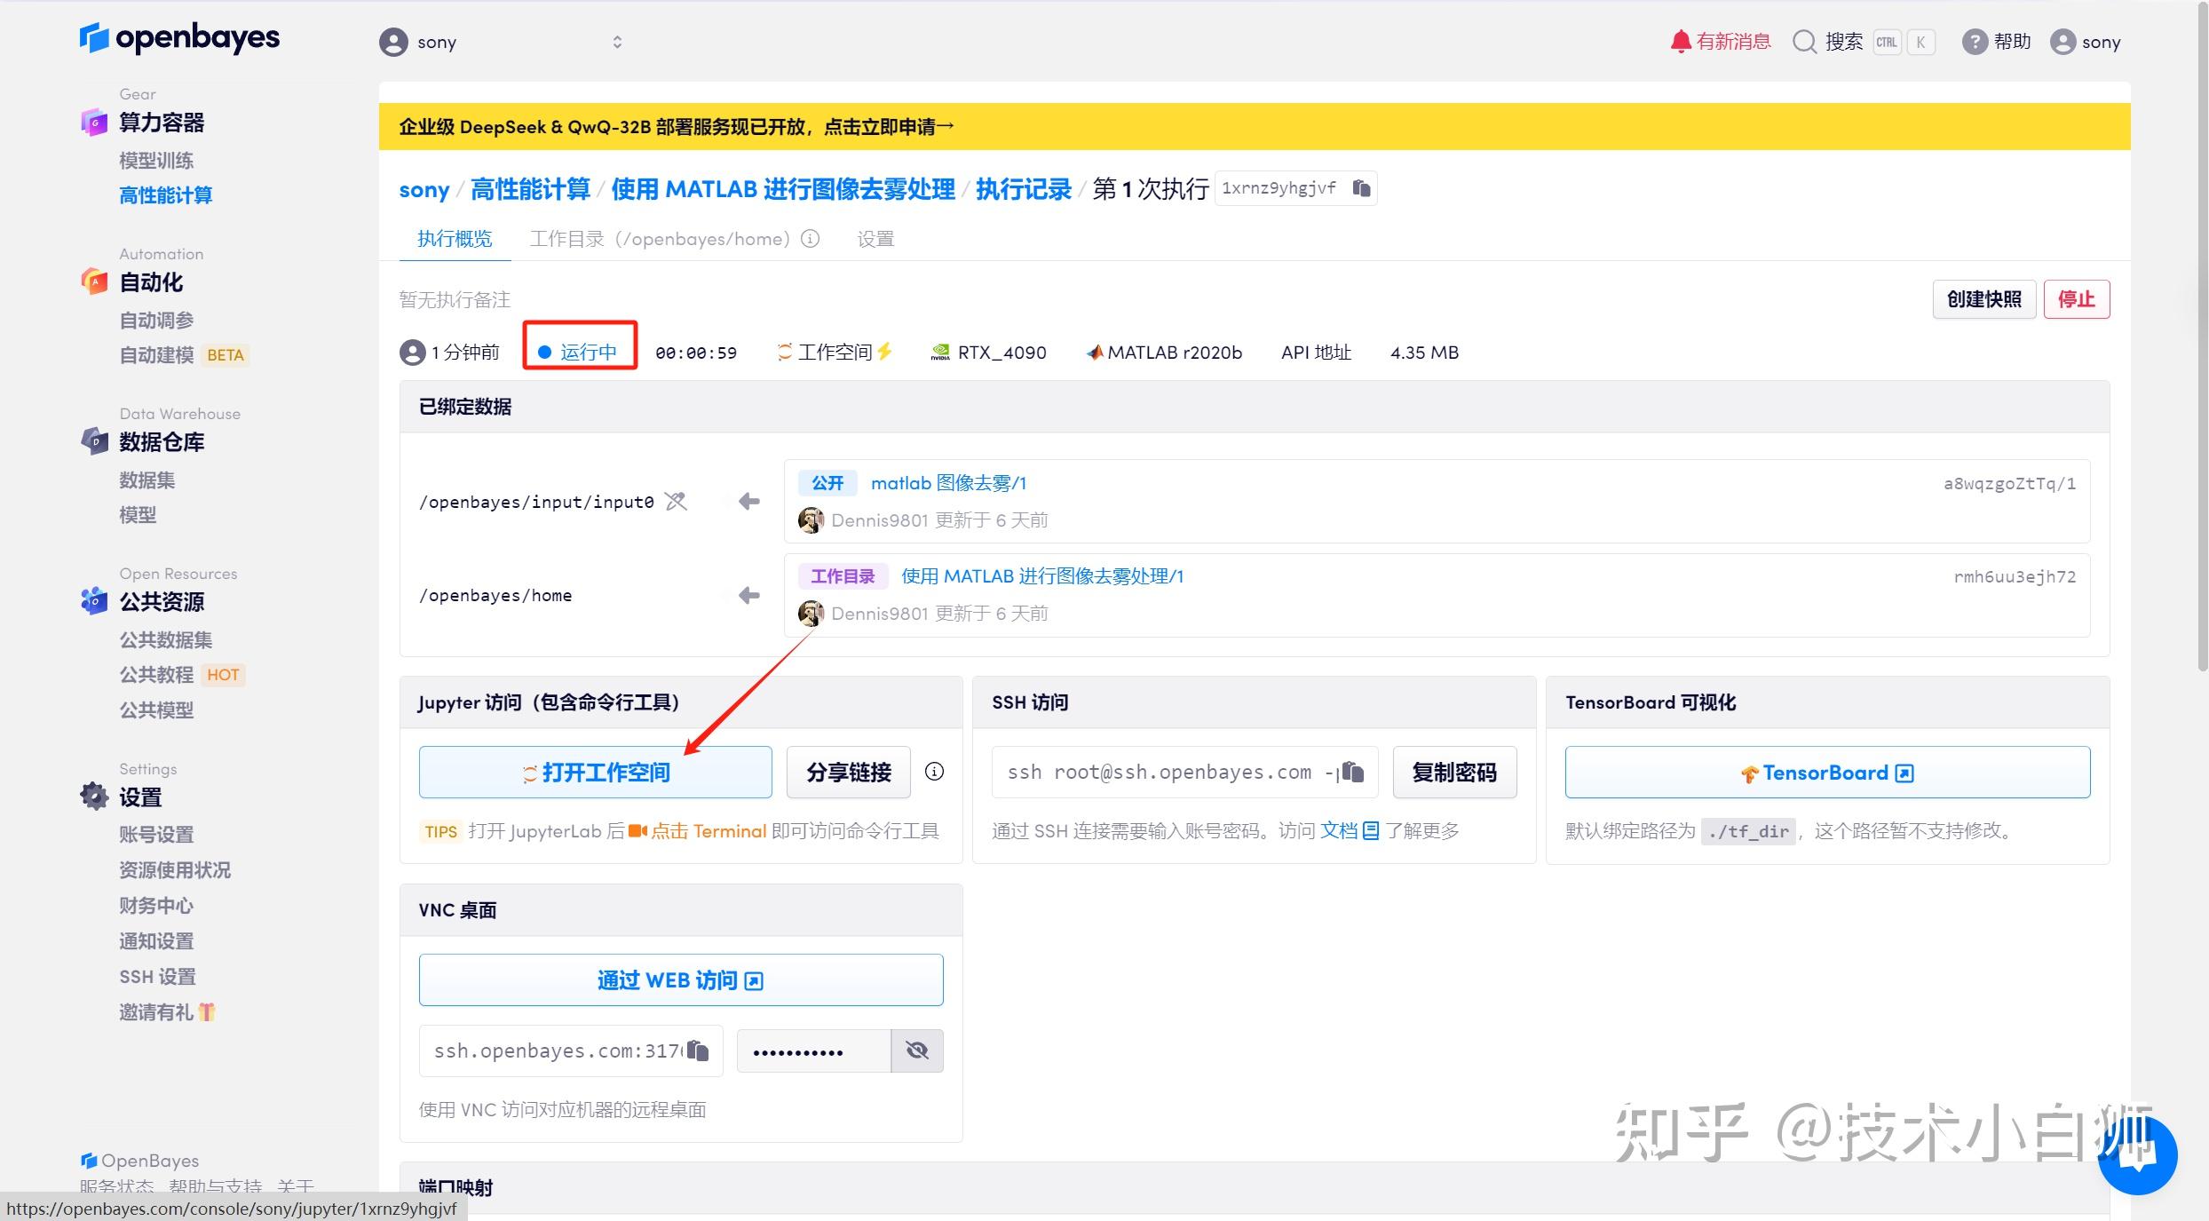
Task: Click the 设置 gear icon in sidebar
Action: (x=94, y=797)
